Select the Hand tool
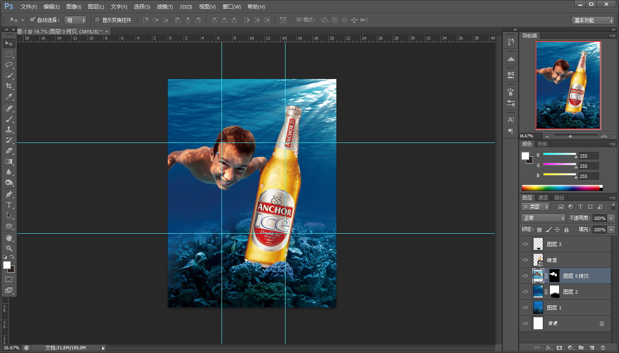 pos(9,238)
